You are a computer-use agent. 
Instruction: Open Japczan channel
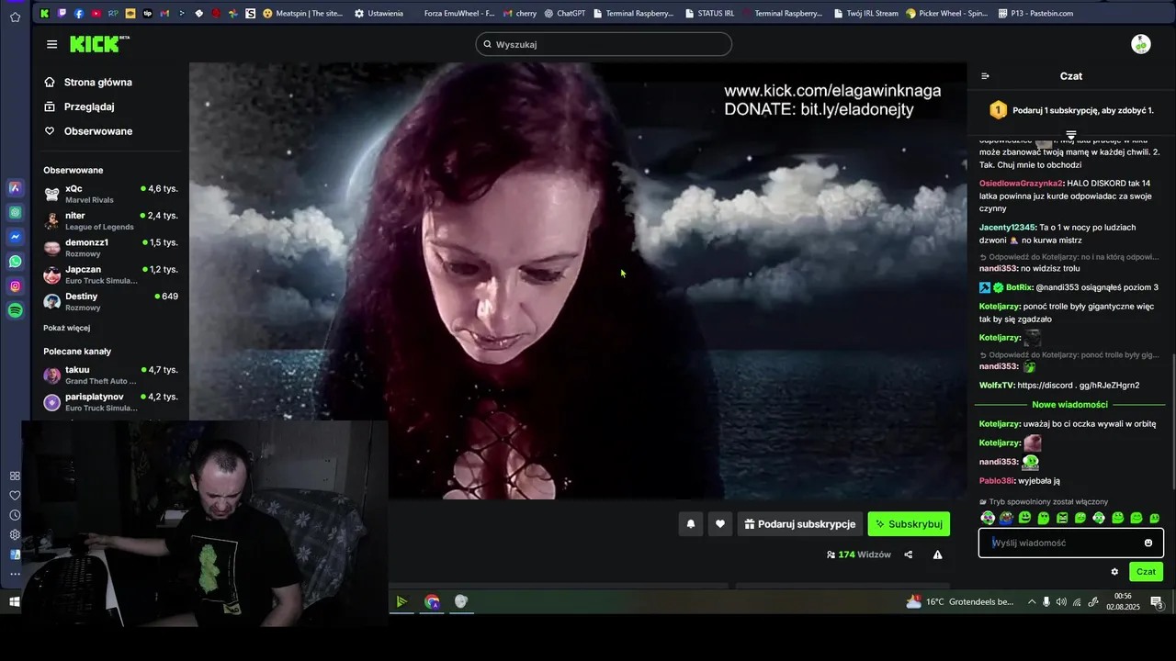click(110, 275)
